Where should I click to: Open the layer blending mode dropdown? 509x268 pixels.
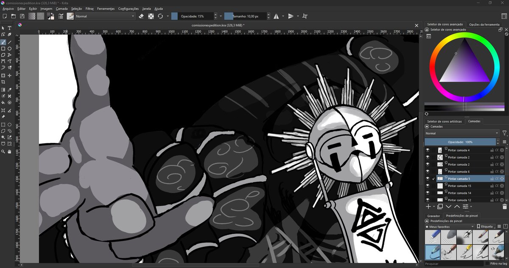(x=461, y=133)
